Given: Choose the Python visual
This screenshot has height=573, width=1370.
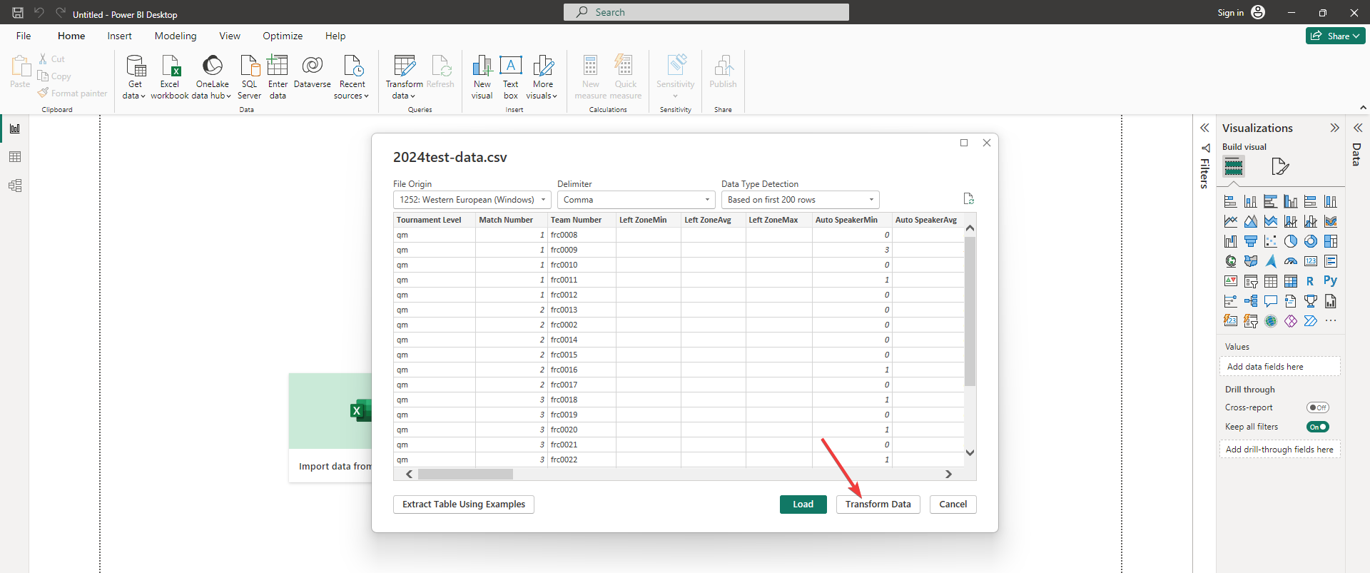Looking at the screenshot, I should (x=1331, y=281).
